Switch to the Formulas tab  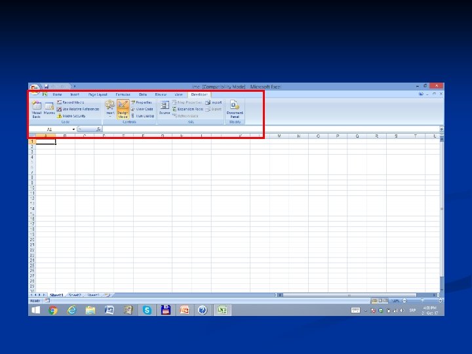pos(123,94)
